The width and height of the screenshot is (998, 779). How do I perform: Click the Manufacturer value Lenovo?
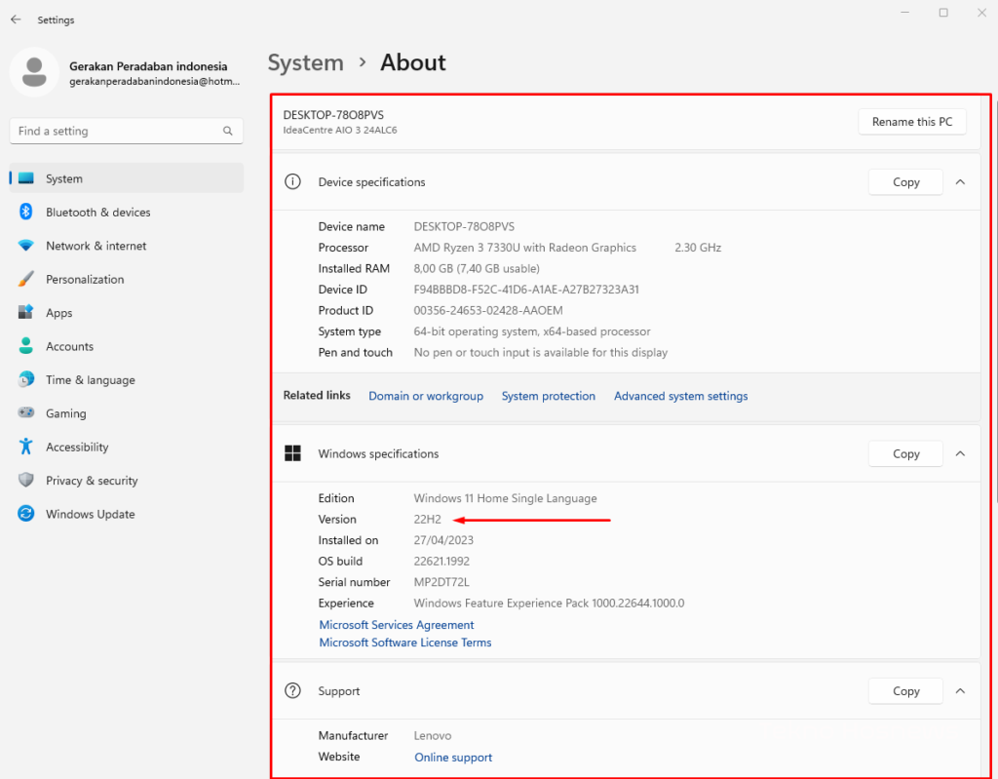coord(433,735)
